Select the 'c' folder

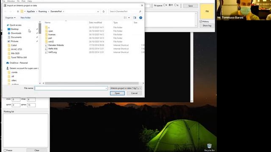pos(49,27)
